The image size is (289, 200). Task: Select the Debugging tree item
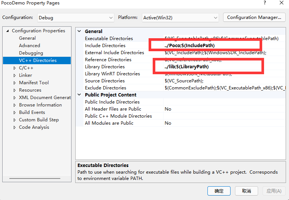pyautogui.click(x=31, y=53)
